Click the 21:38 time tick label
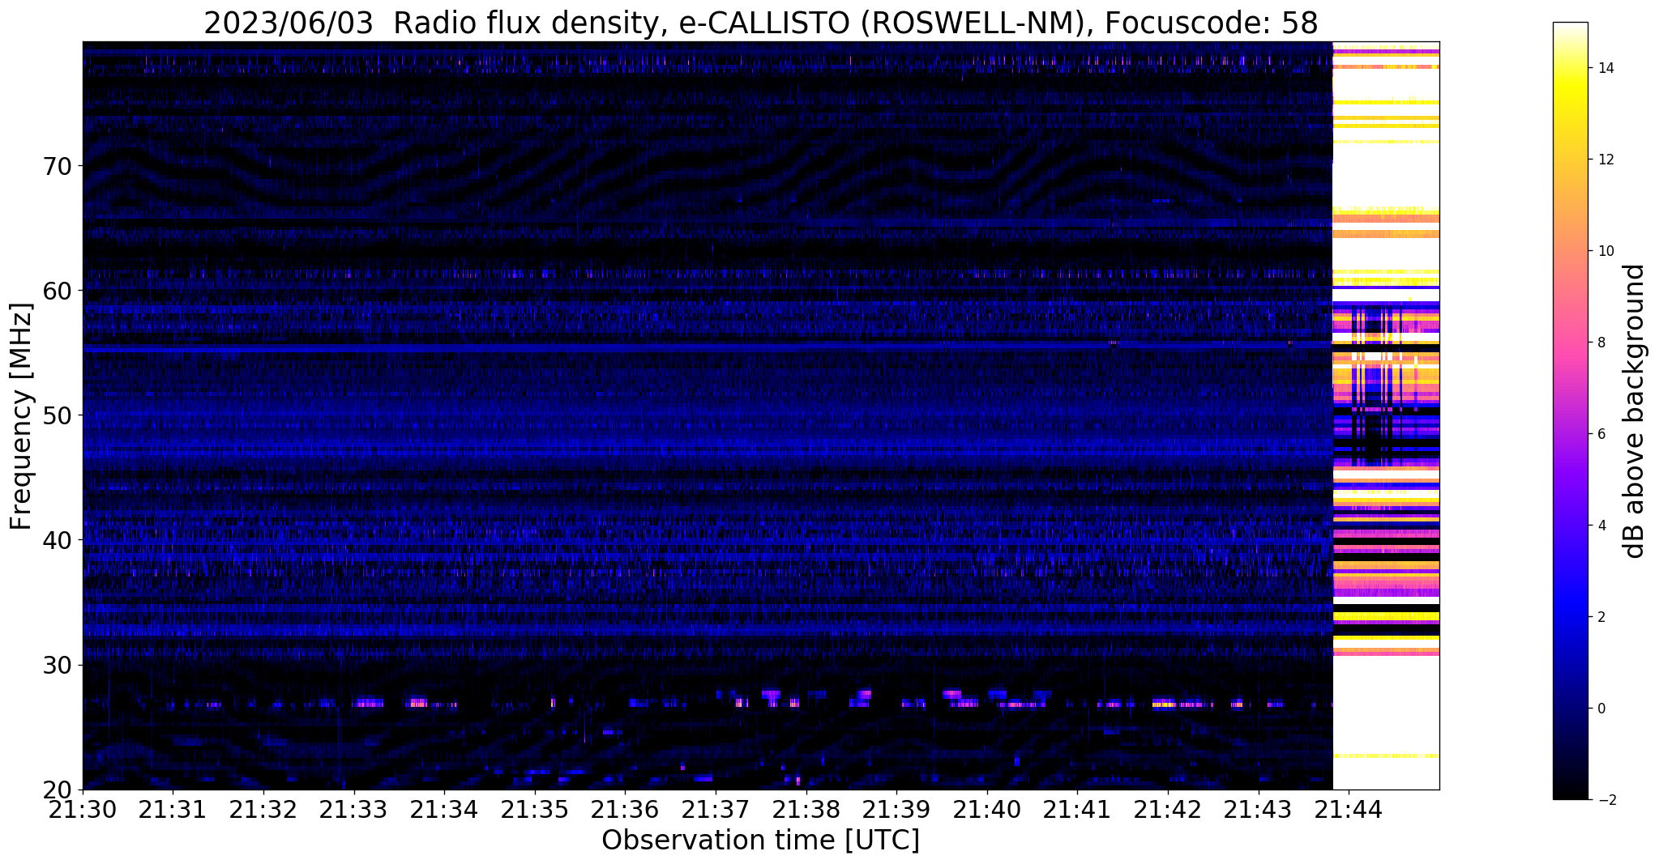1659x864 pixels. pyautogui.click(x=806, y=808)
